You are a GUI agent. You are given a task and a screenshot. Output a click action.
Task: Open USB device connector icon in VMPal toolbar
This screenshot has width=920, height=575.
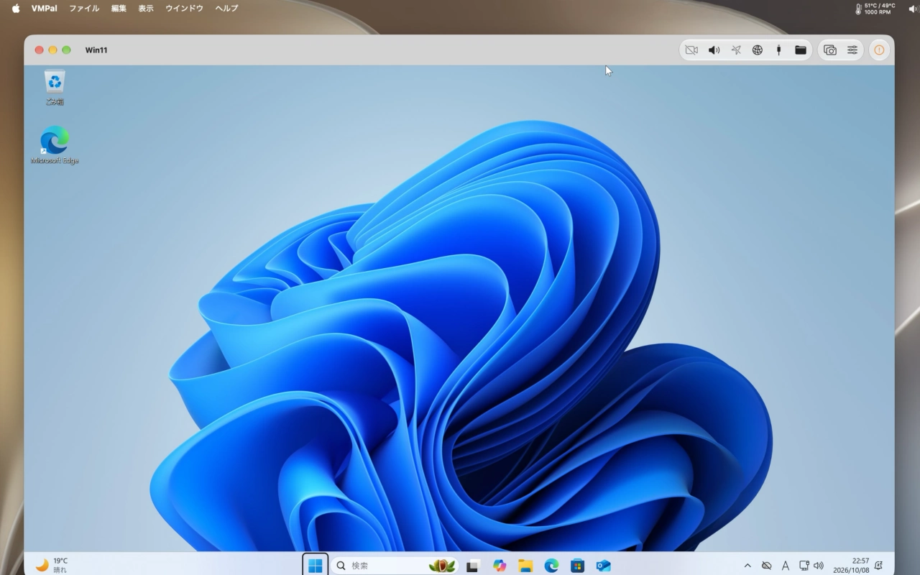[x=778, y=50]
